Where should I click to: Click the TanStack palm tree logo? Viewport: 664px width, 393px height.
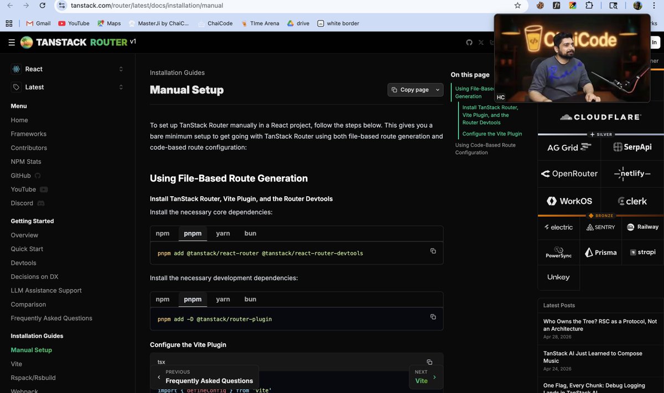click(x=27, y=43)
